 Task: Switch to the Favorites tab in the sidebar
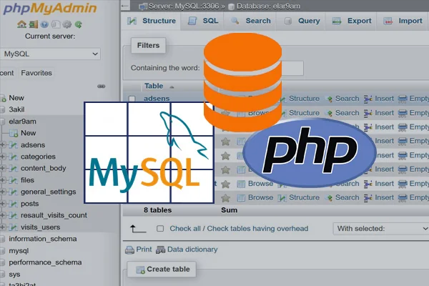(36, 73)
